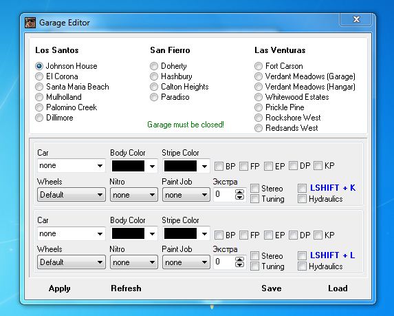Click the Refresh button
394x316 pixels.
point(126,288)
